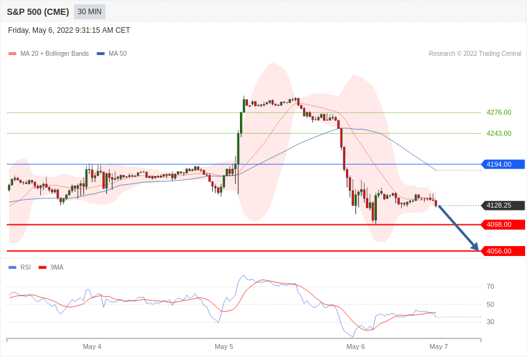Click the 'May 7' date axis label

(x=438, y=346)
